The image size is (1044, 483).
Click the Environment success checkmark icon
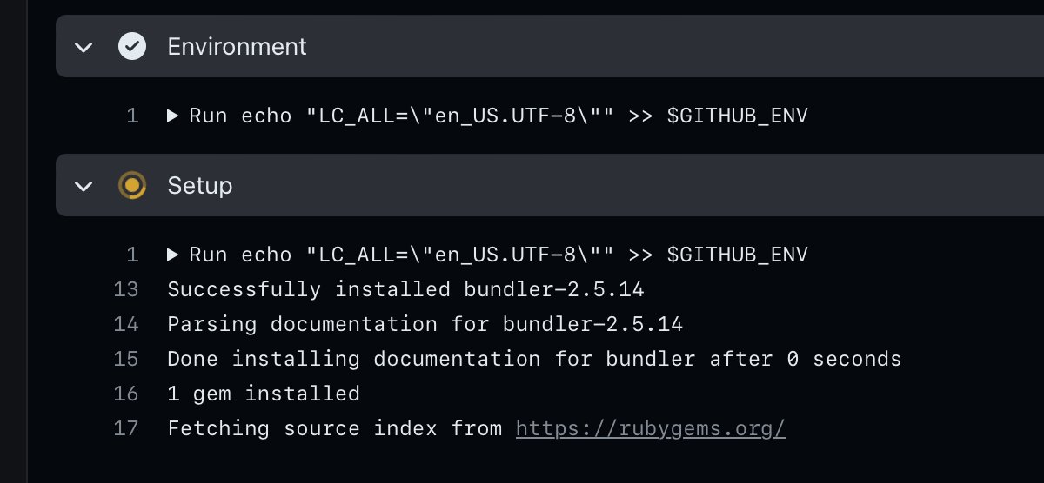click(x=132, y=46)
